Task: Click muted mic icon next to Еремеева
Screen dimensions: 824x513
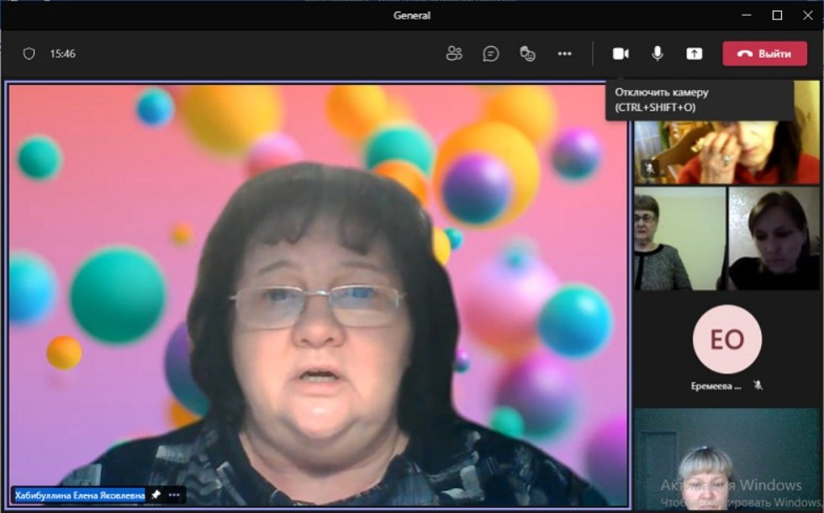Action: [758, 386]
